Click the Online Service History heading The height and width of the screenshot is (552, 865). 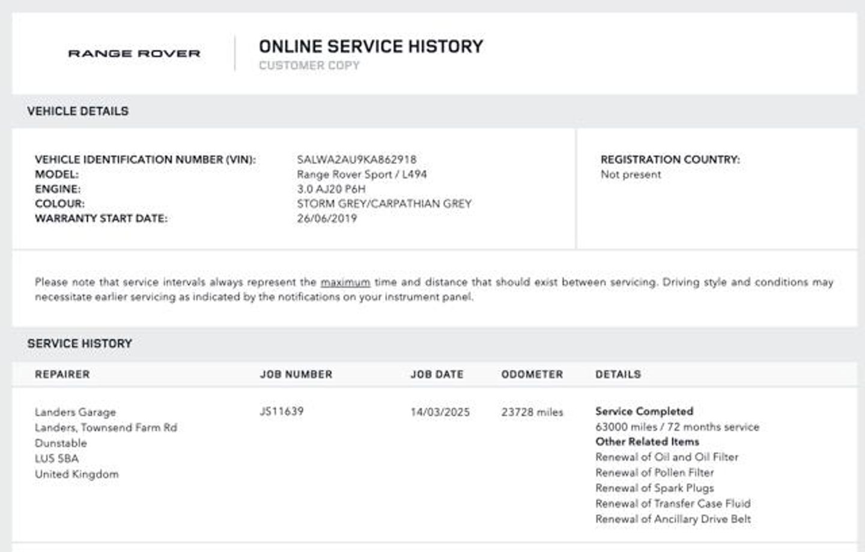(x=371, y=46)
